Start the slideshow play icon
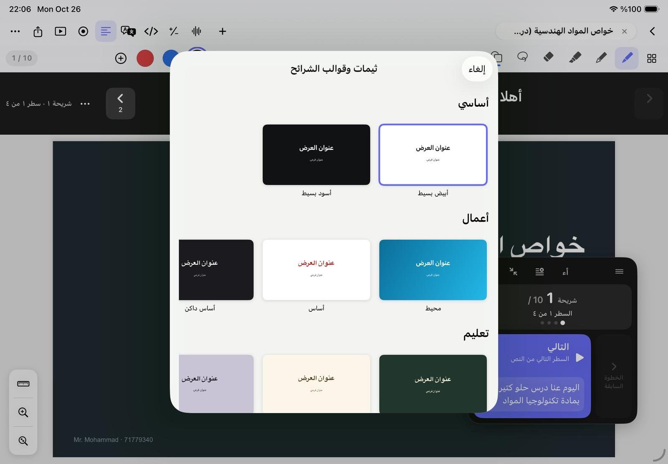Screen dimensions: 668x464 [61, 31]
